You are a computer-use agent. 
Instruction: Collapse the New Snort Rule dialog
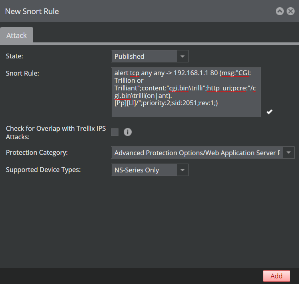pos(279,11)
